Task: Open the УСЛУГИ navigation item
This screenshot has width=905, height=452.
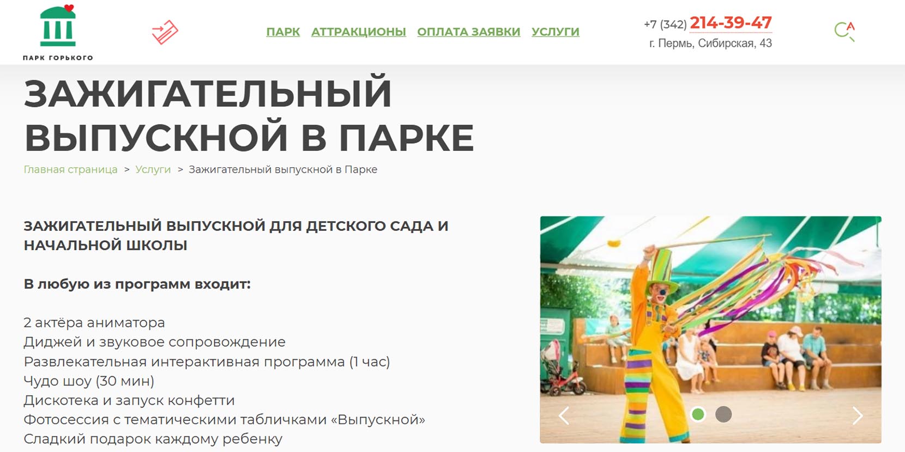Action: [x=556, y=32]
